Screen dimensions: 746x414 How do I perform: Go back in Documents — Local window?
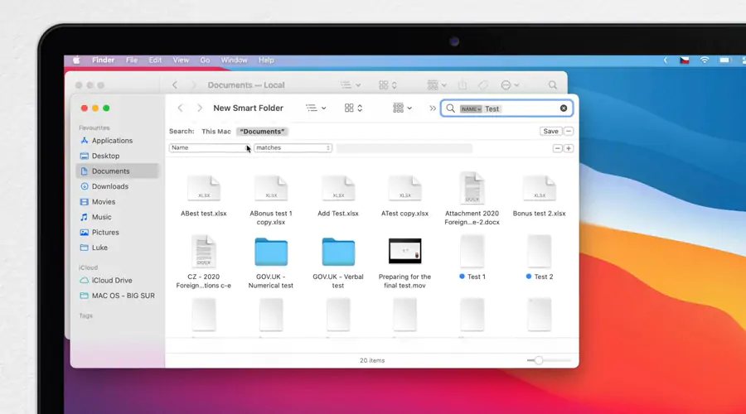point(175,85)
